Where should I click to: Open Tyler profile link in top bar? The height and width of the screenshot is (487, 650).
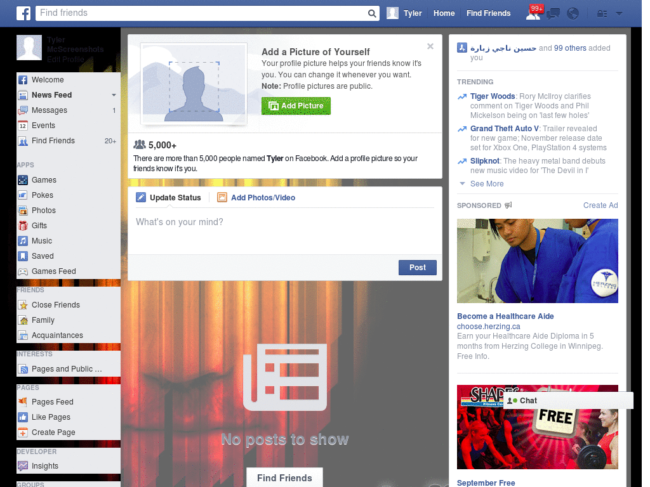413,13
